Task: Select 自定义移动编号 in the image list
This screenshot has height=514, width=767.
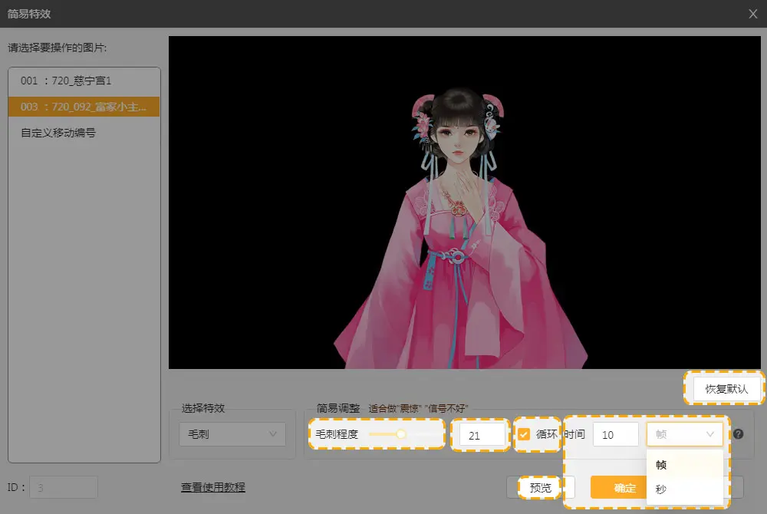Action: (84, 133)
